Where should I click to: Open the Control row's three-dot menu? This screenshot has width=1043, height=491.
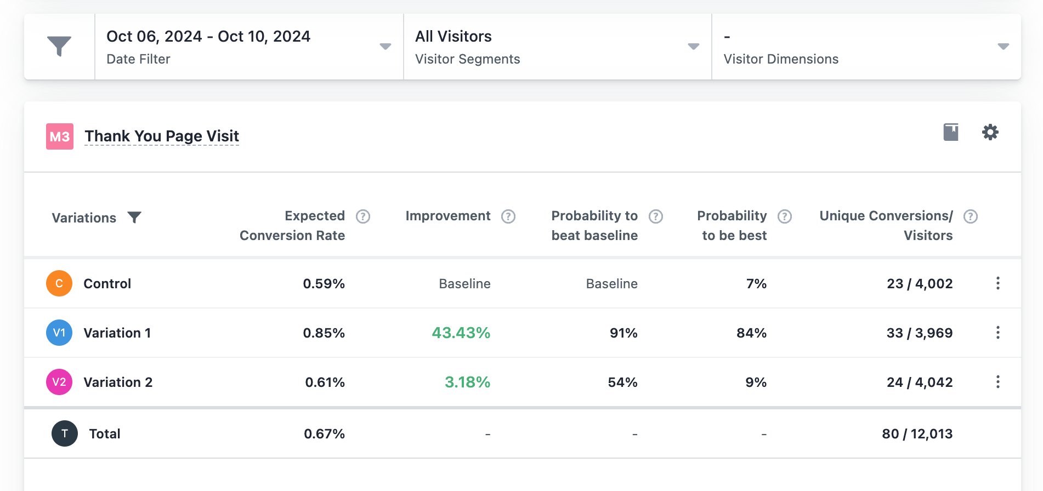(998, 283)
